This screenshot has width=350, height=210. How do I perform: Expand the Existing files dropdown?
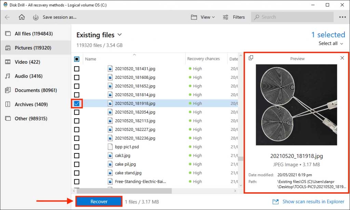pos(119,35)
